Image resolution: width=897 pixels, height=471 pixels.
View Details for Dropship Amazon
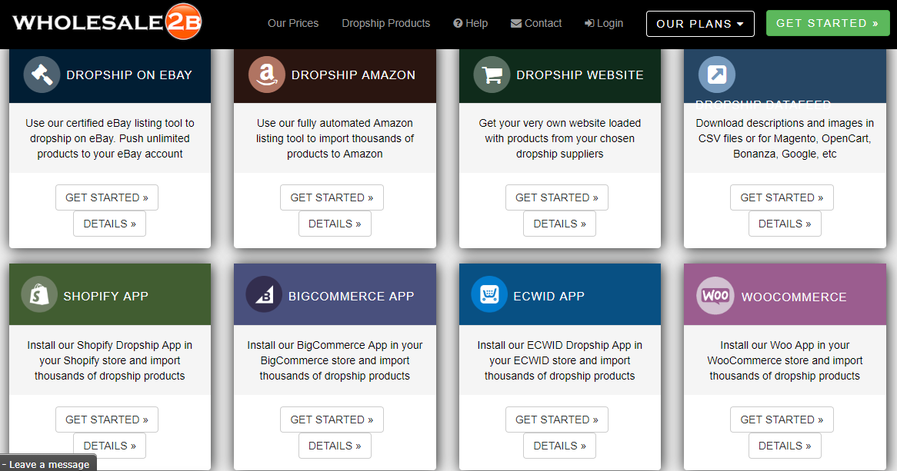[335, 224]
